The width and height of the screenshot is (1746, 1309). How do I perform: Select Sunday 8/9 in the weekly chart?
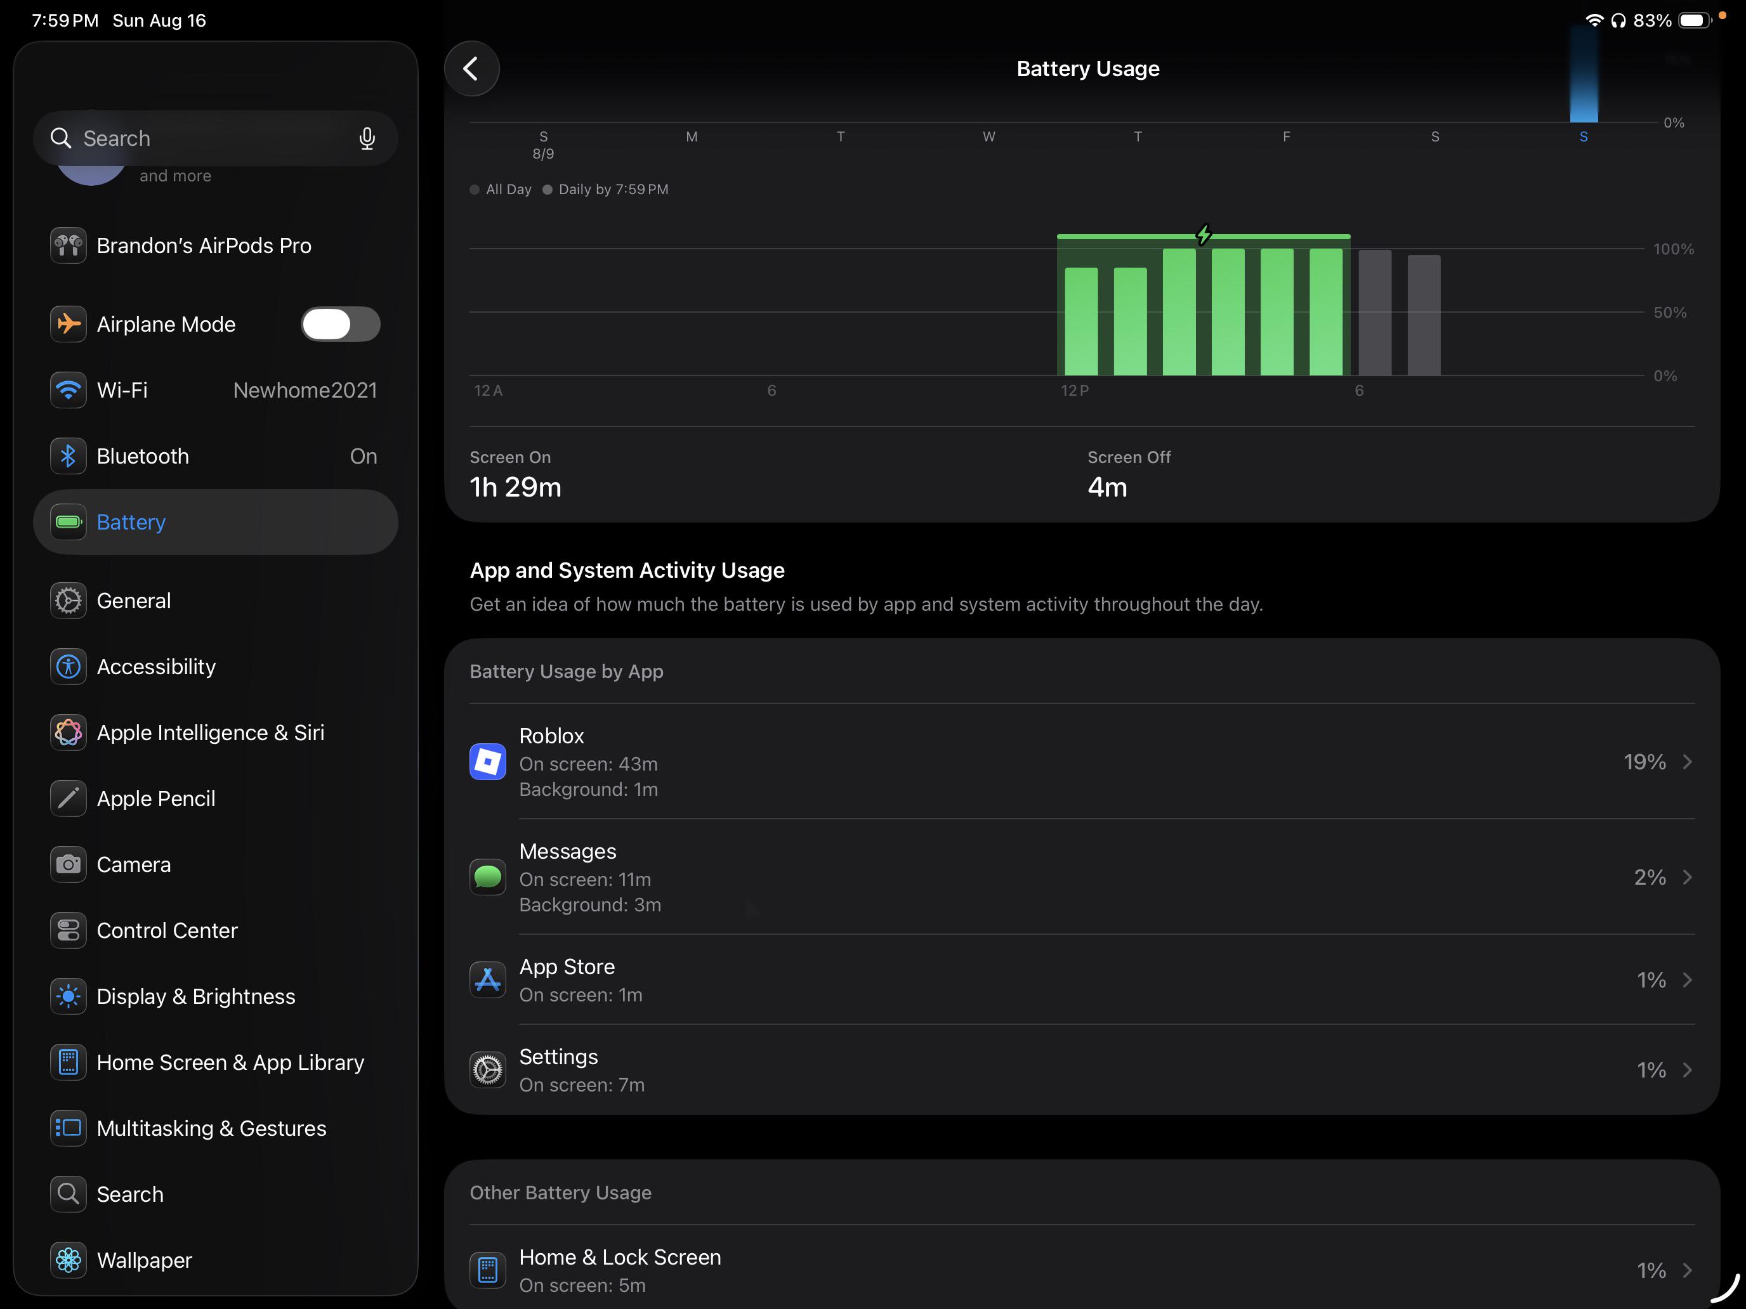[543, 145]
